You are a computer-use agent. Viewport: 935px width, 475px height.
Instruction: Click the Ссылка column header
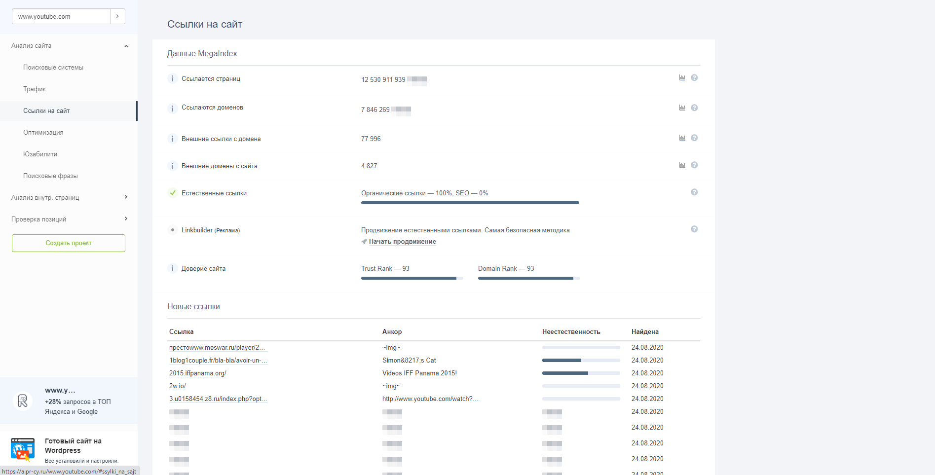182,332
